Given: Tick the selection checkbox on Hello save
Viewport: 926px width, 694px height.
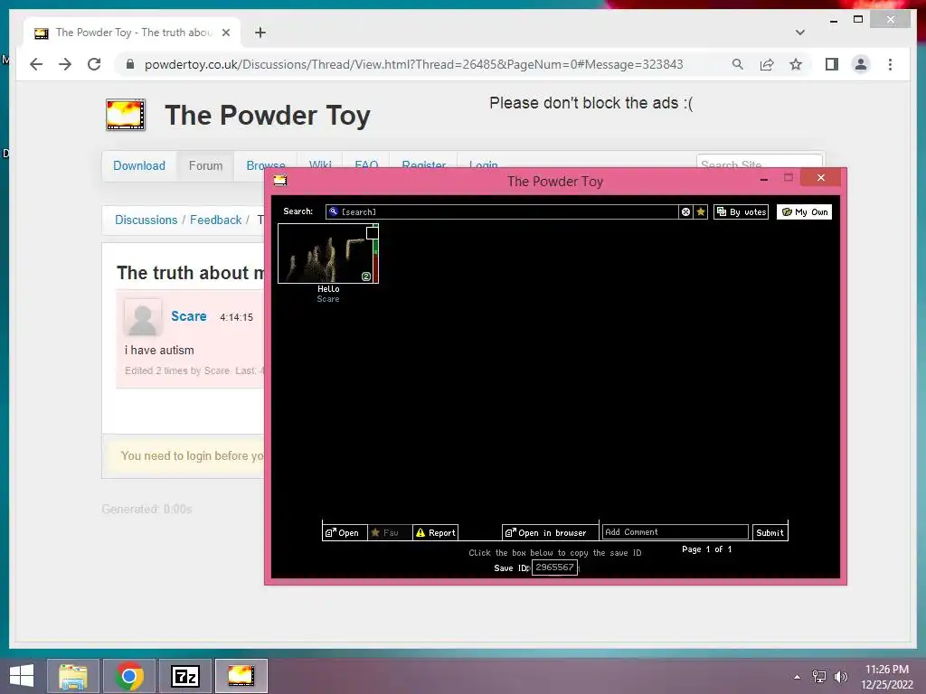Looking at the screenshot, I should (372, 233).
